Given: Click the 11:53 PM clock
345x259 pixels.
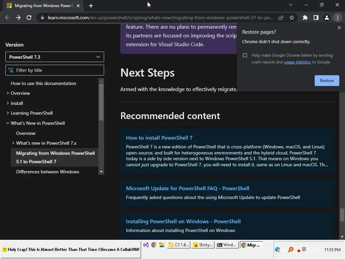Looking at the screenshot, I should (332, 250).
